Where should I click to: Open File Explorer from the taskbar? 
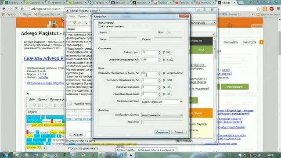pos(17,155)
